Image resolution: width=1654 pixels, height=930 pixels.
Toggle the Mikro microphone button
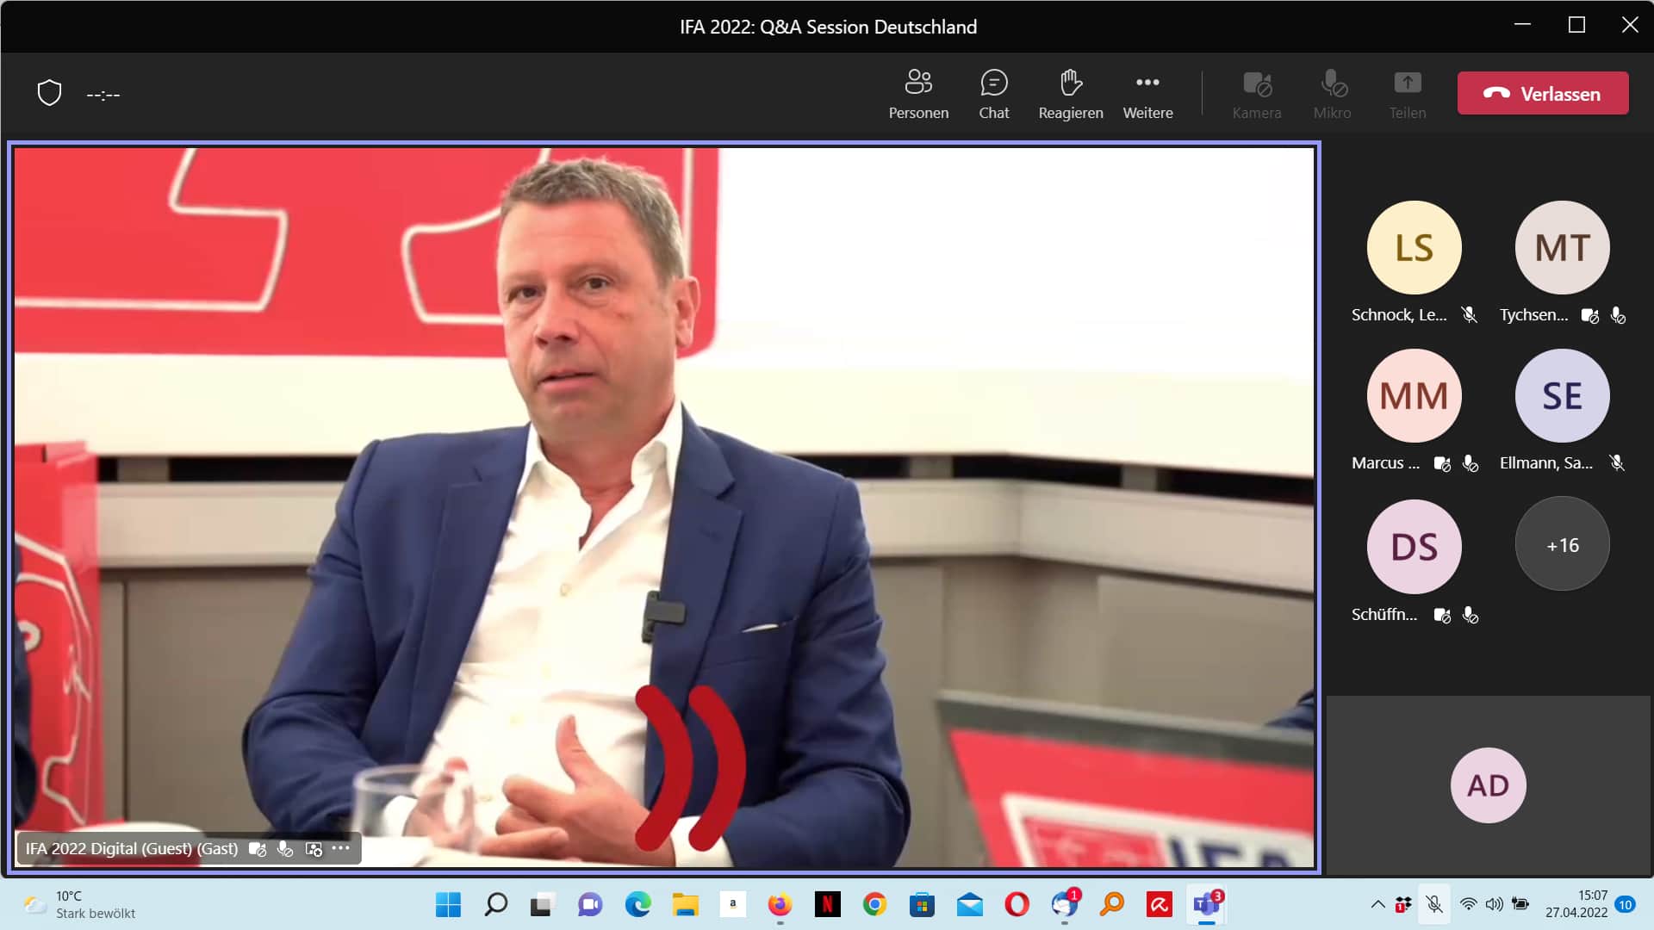(1332, 94)
